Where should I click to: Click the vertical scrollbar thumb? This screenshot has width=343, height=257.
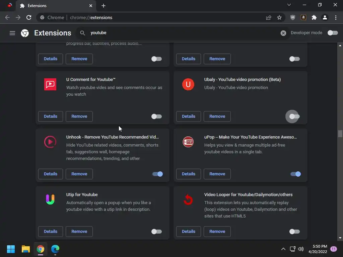coord(340,134)
